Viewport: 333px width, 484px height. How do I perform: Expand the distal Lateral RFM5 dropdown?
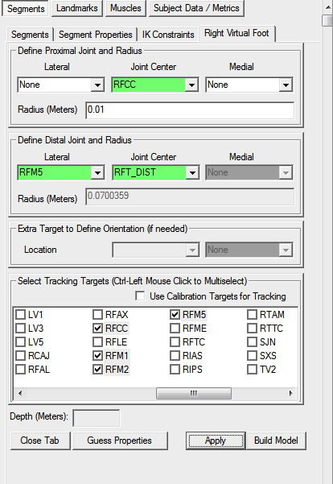click(61, 172)
